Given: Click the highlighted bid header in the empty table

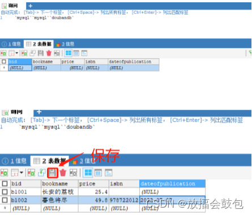Looking at the screenshot, I should point(20,62).
